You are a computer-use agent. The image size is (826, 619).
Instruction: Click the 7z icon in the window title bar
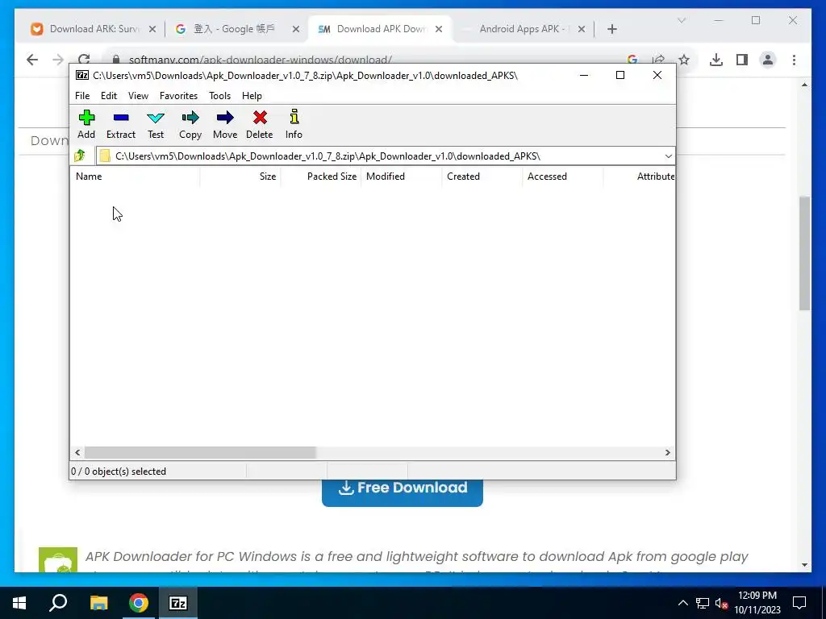pos(82,75)
